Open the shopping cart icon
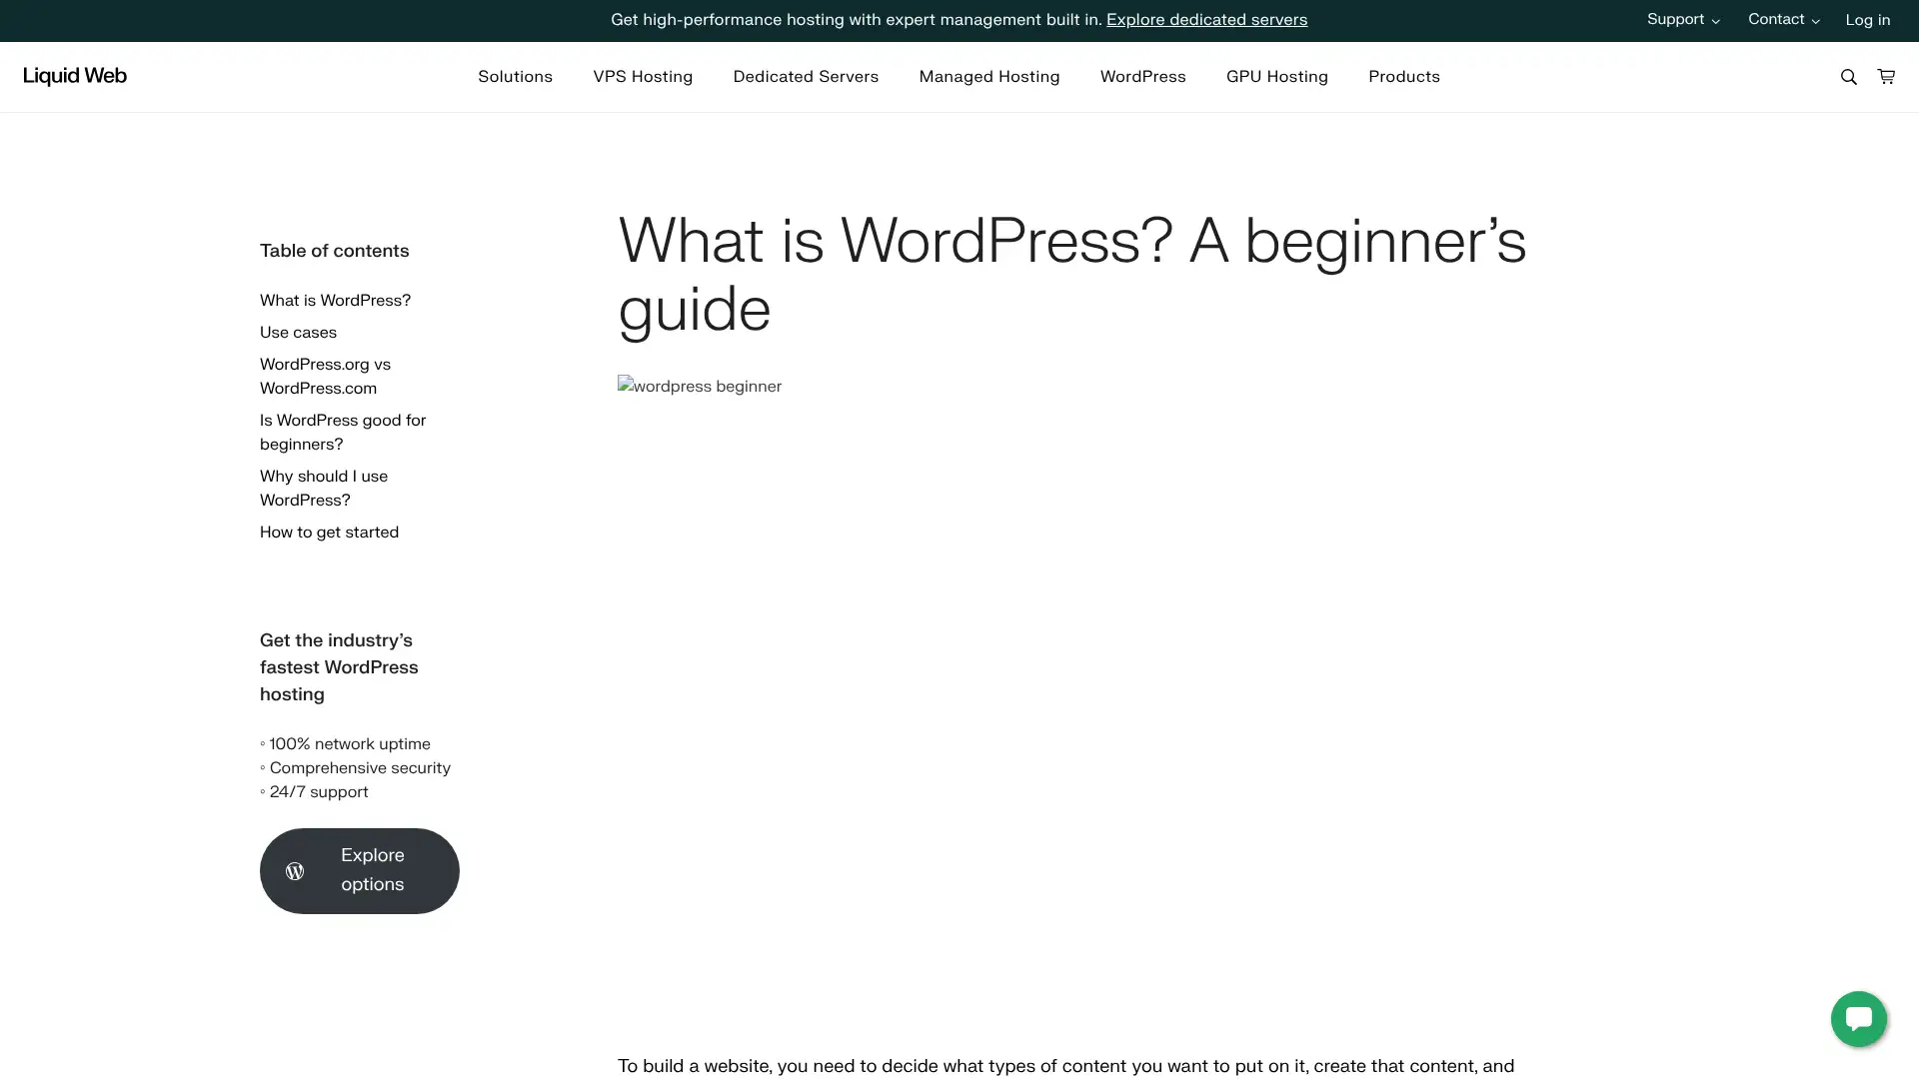 (1886, 76)
